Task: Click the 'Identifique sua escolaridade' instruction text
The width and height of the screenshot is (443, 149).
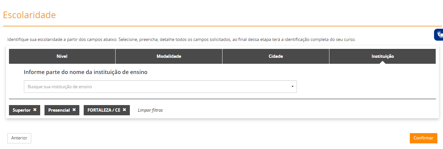Action: (181, 40)
